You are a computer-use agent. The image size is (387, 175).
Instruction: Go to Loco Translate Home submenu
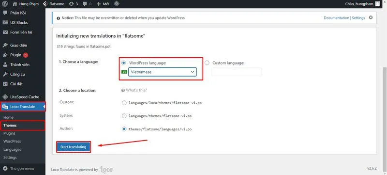point(8,117)
